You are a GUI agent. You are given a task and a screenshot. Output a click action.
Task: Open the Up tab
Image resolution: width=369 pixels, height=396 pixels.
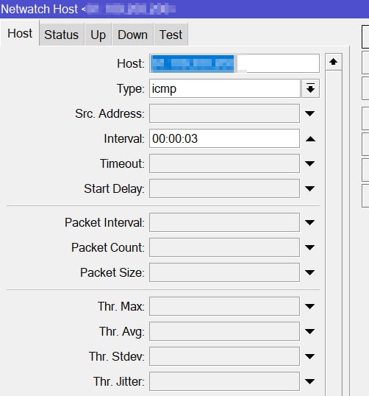tap(98, 35)
